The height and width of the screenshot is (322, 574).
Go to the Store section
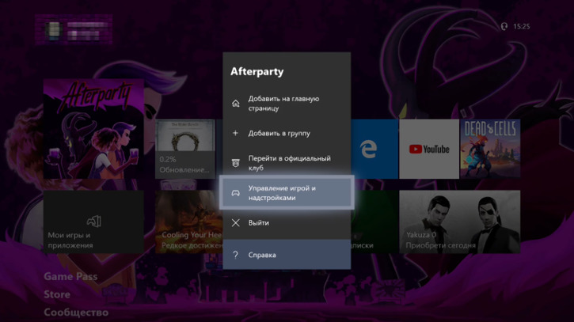(x=57, y=294)
